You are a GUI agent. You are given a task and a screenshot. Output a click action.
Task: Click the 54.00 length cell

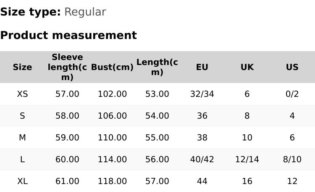[157, 116]
